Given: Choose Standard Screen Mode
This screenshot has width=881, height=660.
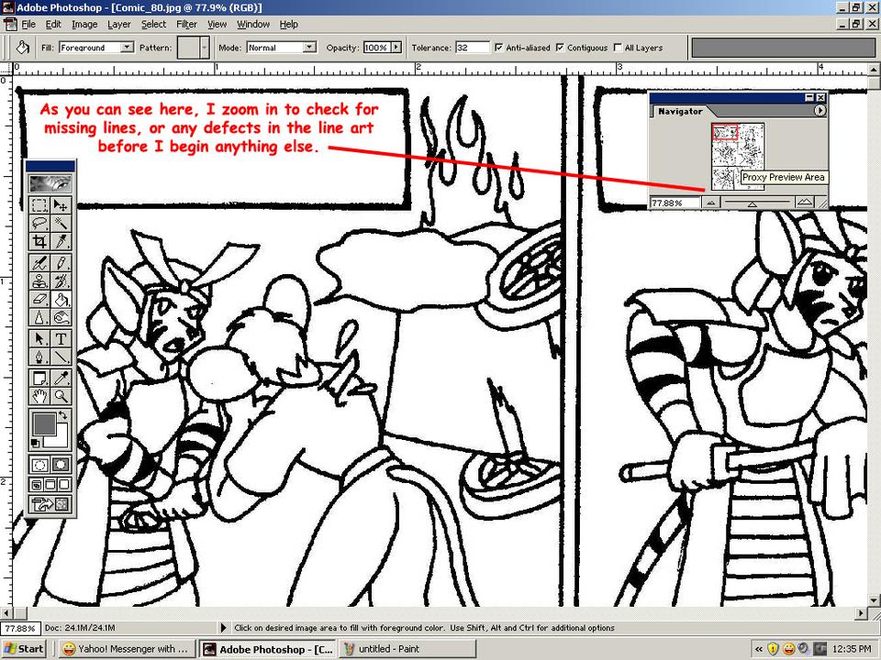Looking at the screenshot, I should [x=37, y=484].
